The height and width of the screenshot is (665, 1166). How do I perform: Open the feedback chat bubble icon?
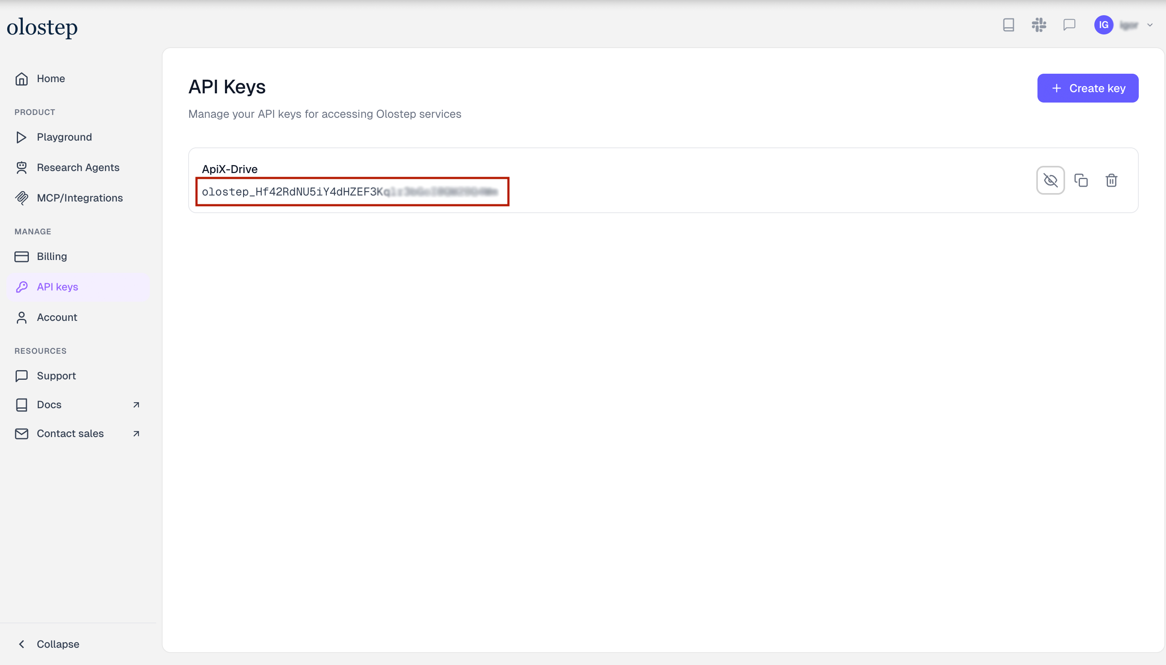1070,25
